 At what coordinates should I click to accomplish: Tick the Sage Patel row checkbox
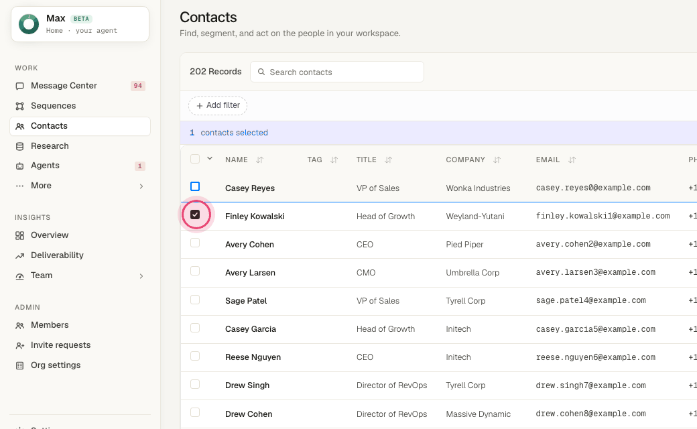[195, 300]
